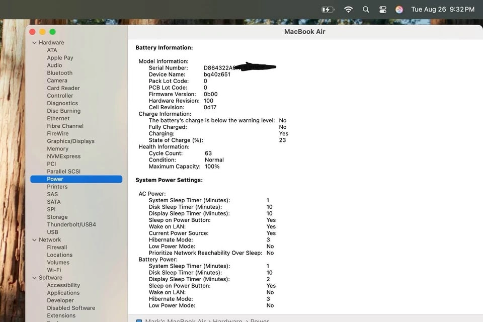483x322 pixels.
Task: Click the computer icon in the path bar
Action: click(x=139, y=320)
